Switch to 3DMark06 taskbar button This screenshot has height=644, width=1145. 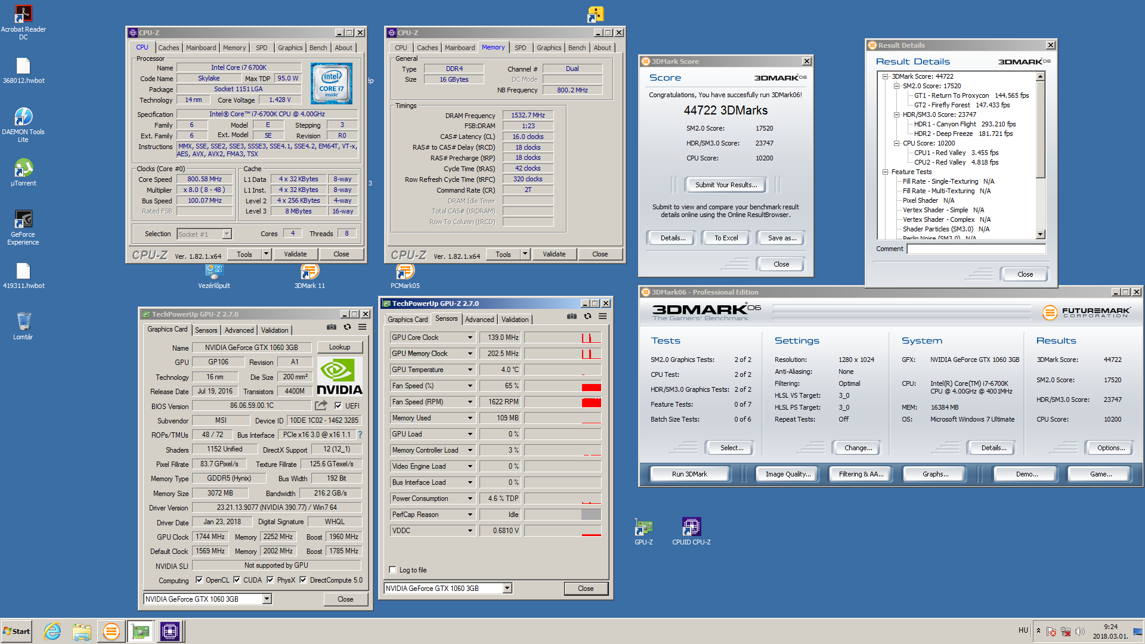point(111,631)
